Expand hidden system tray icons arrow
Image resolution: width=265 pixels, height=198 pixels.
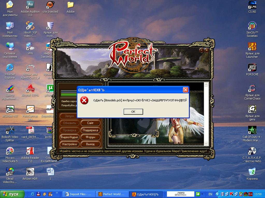pos(218,194)
